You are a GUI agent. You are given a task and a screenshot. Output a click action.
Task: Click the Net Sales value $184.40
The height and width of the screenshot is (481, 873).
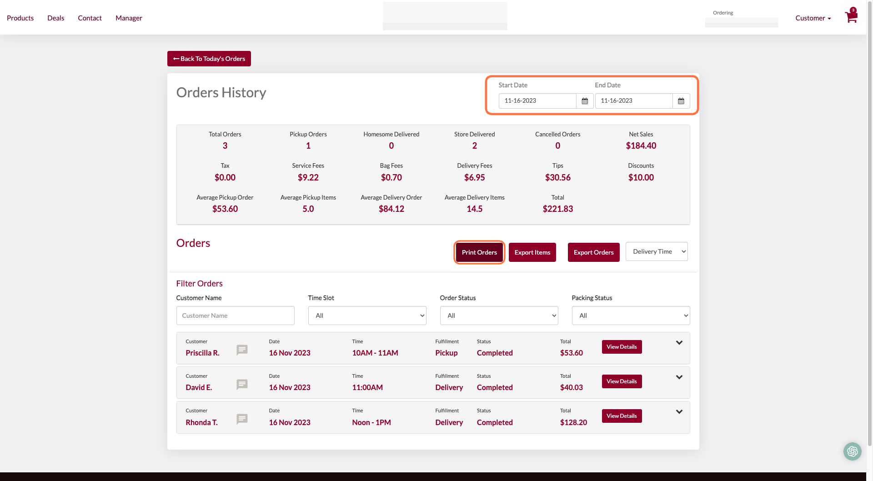point(641,145)
